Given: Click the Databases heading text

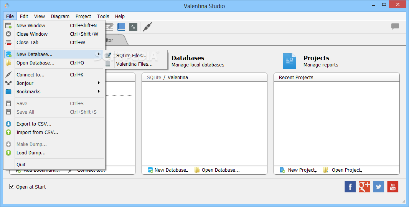Looking at the screenshot, I should click(188, 58).
